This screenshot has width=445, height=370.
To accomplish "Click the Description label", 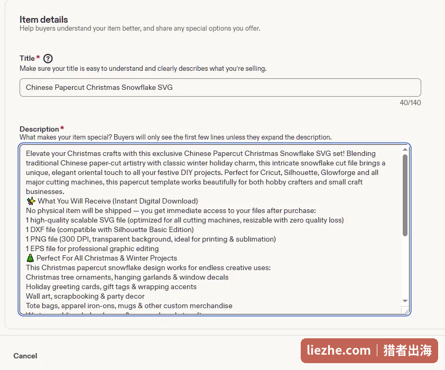I will click(39, 129).
